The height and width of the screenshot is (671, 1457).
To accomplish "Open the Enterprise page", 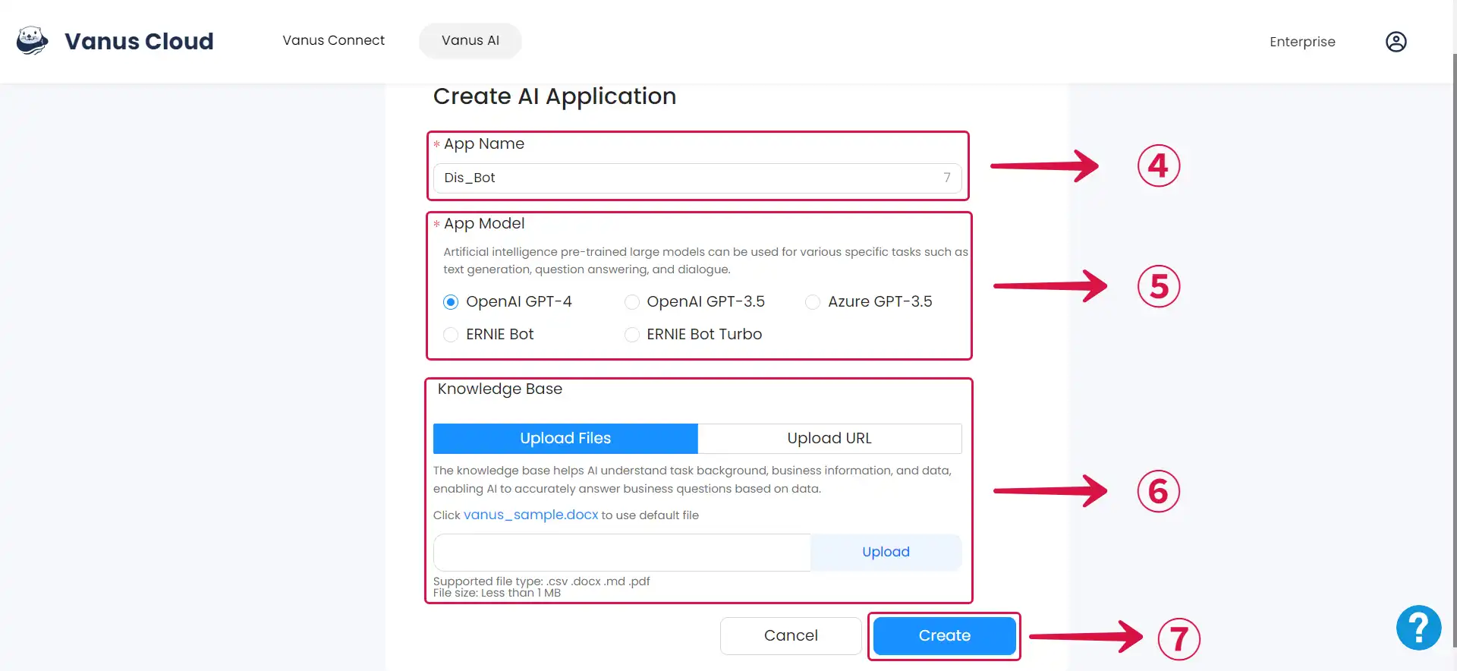I will (1302, 42).
